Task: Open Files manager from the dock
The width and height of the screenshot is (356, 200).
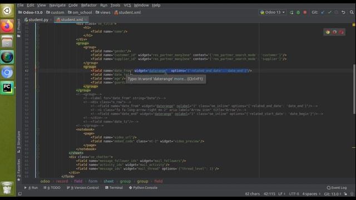Action: point(7,42)
